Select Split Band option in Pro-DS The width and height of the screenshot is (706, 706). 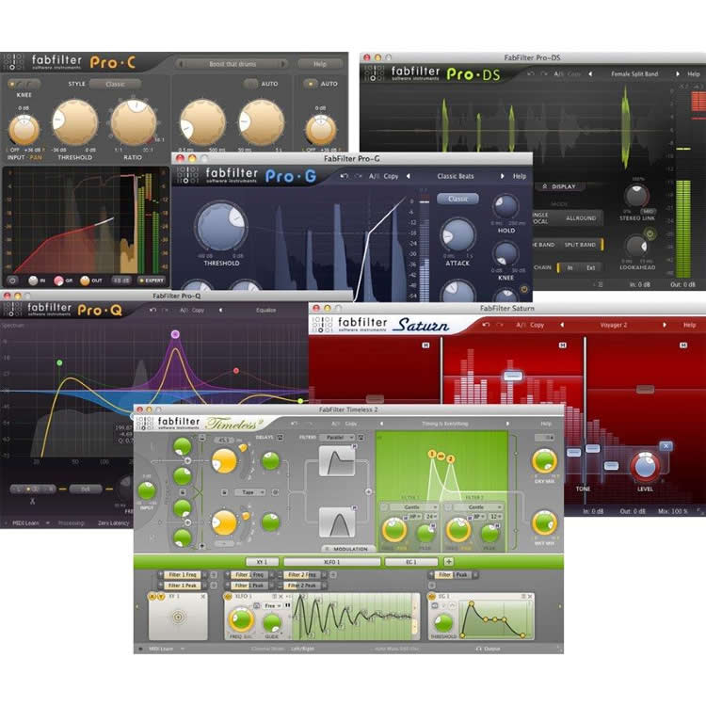pos(580,245)
